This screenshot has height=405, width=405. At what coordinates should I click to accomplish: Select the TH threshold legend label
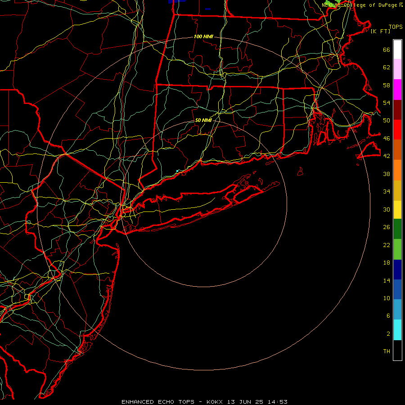387,351
